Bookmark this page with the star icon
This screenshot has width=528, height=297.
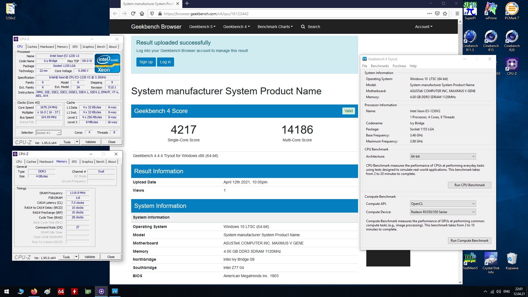pos(445,13)
